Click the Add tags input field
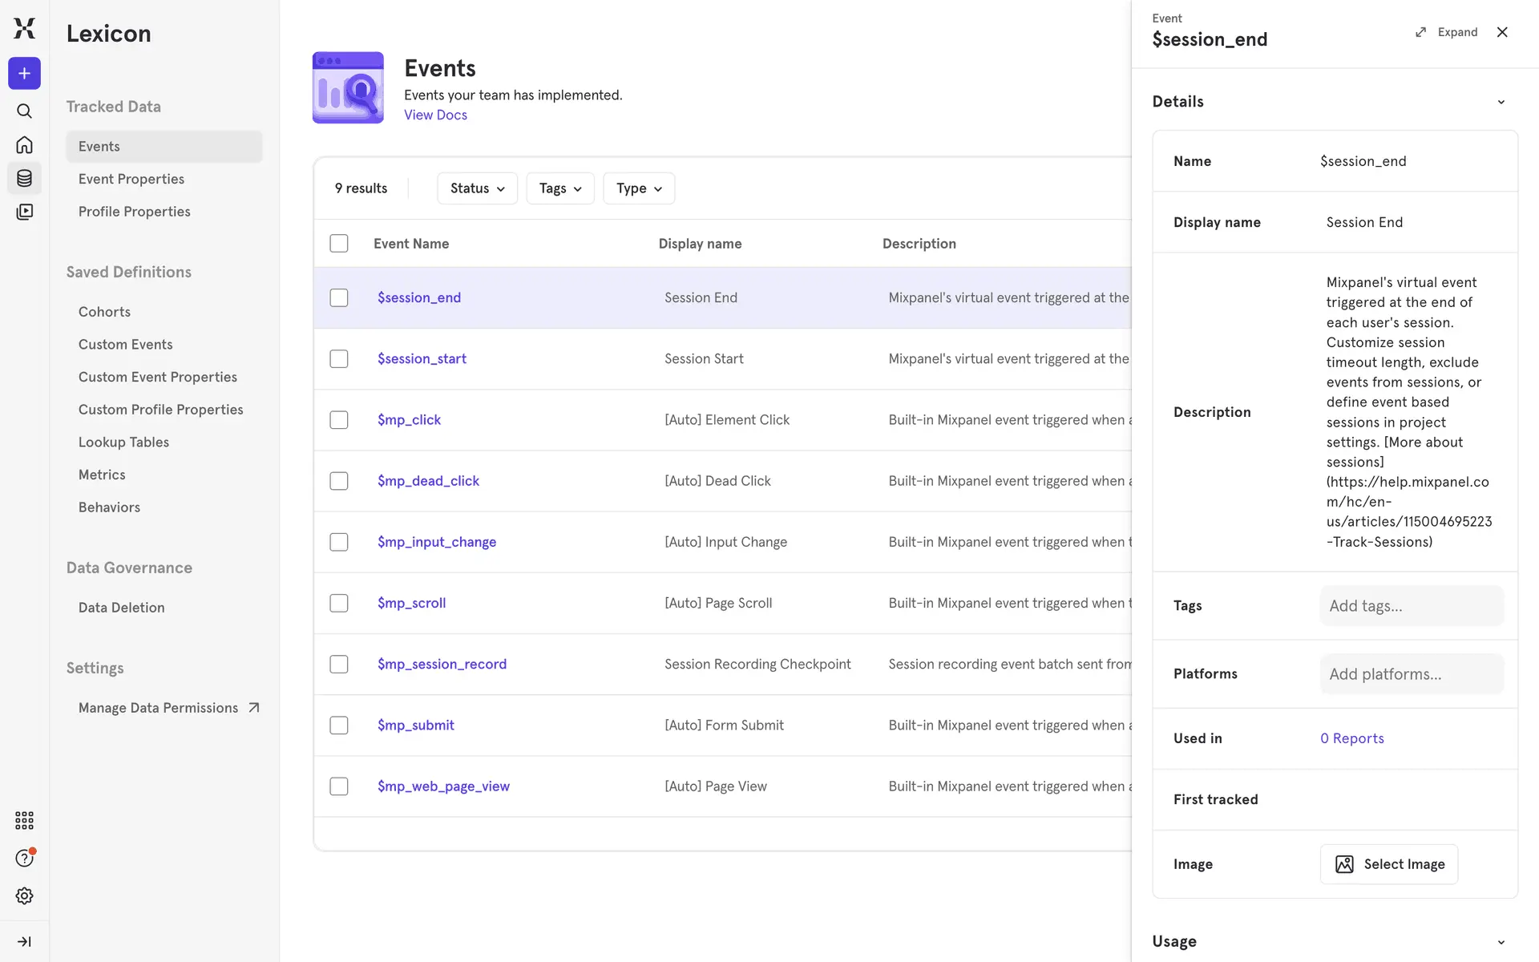 point(1411,606)
